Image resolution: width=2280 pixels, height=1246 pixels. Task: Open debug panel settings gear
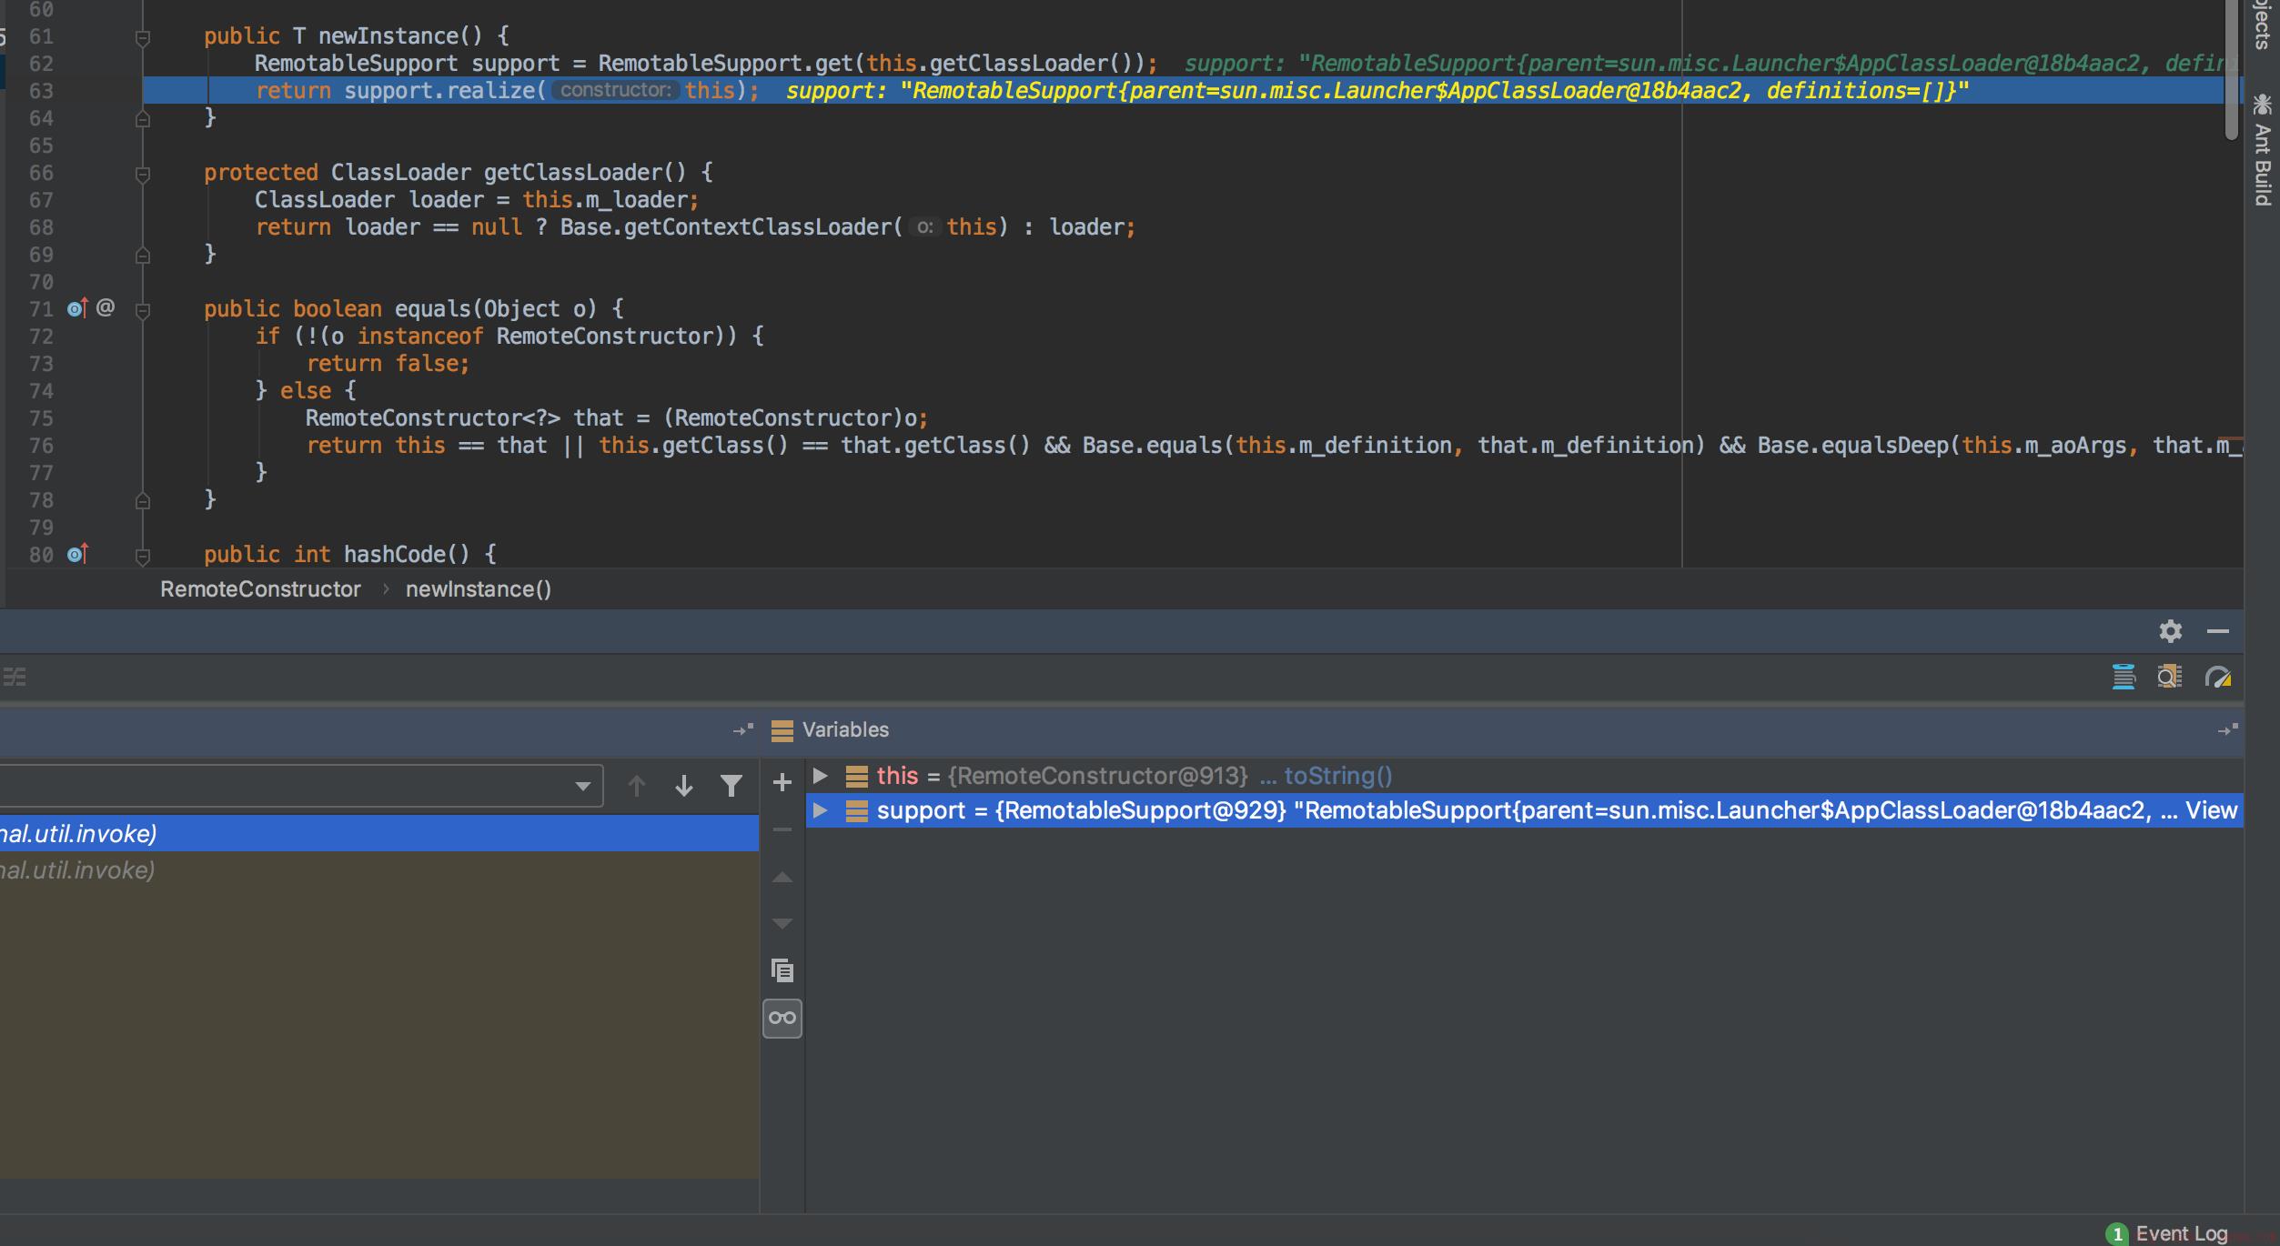click(2171, 631)
